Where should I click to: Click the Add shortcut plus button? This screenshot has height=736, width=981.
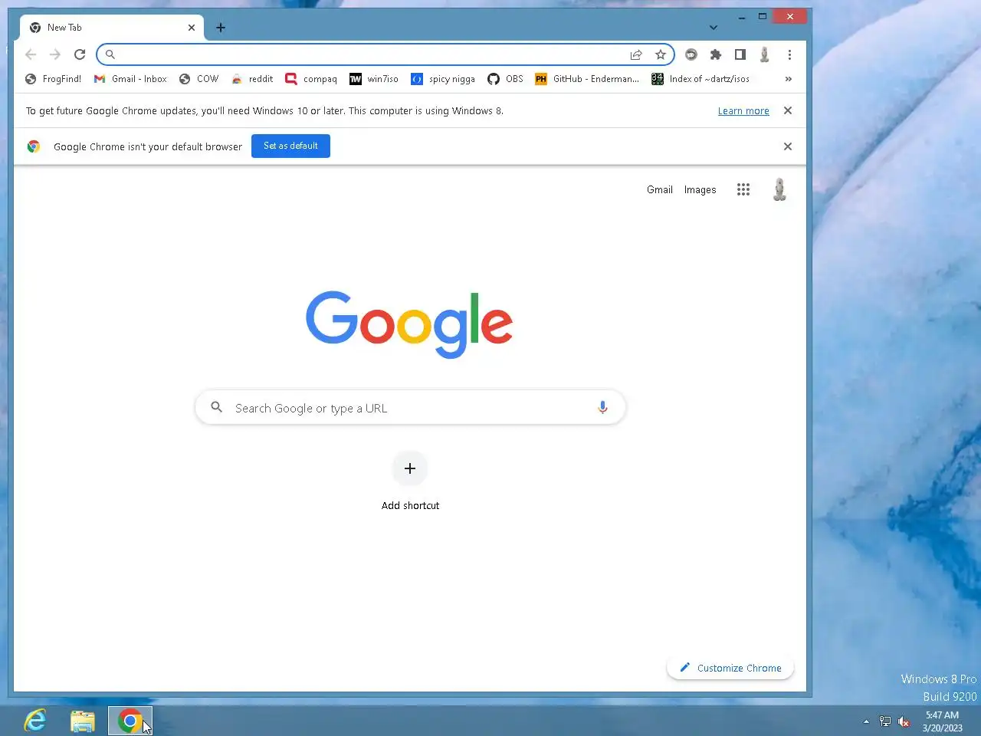410,468
